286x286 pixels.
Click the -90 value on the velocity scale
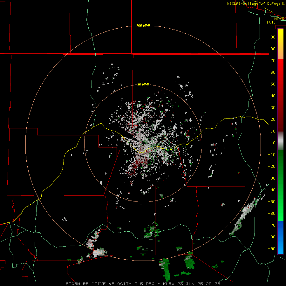coord(272,249)
